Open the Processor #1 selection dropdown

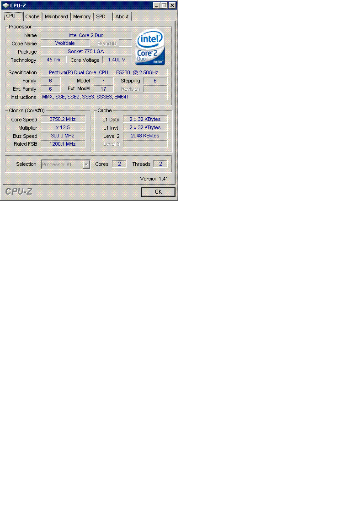coord(65,164)
